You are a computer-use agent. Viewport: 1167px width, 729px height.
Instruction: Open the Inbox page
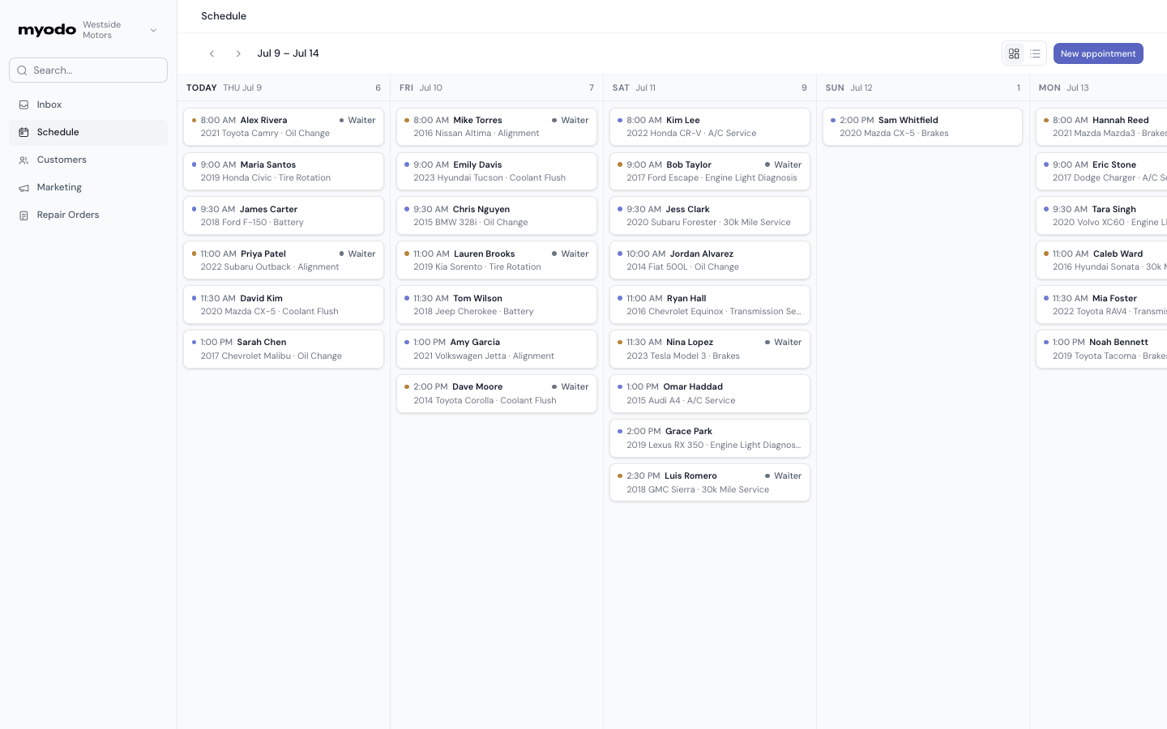88,104
